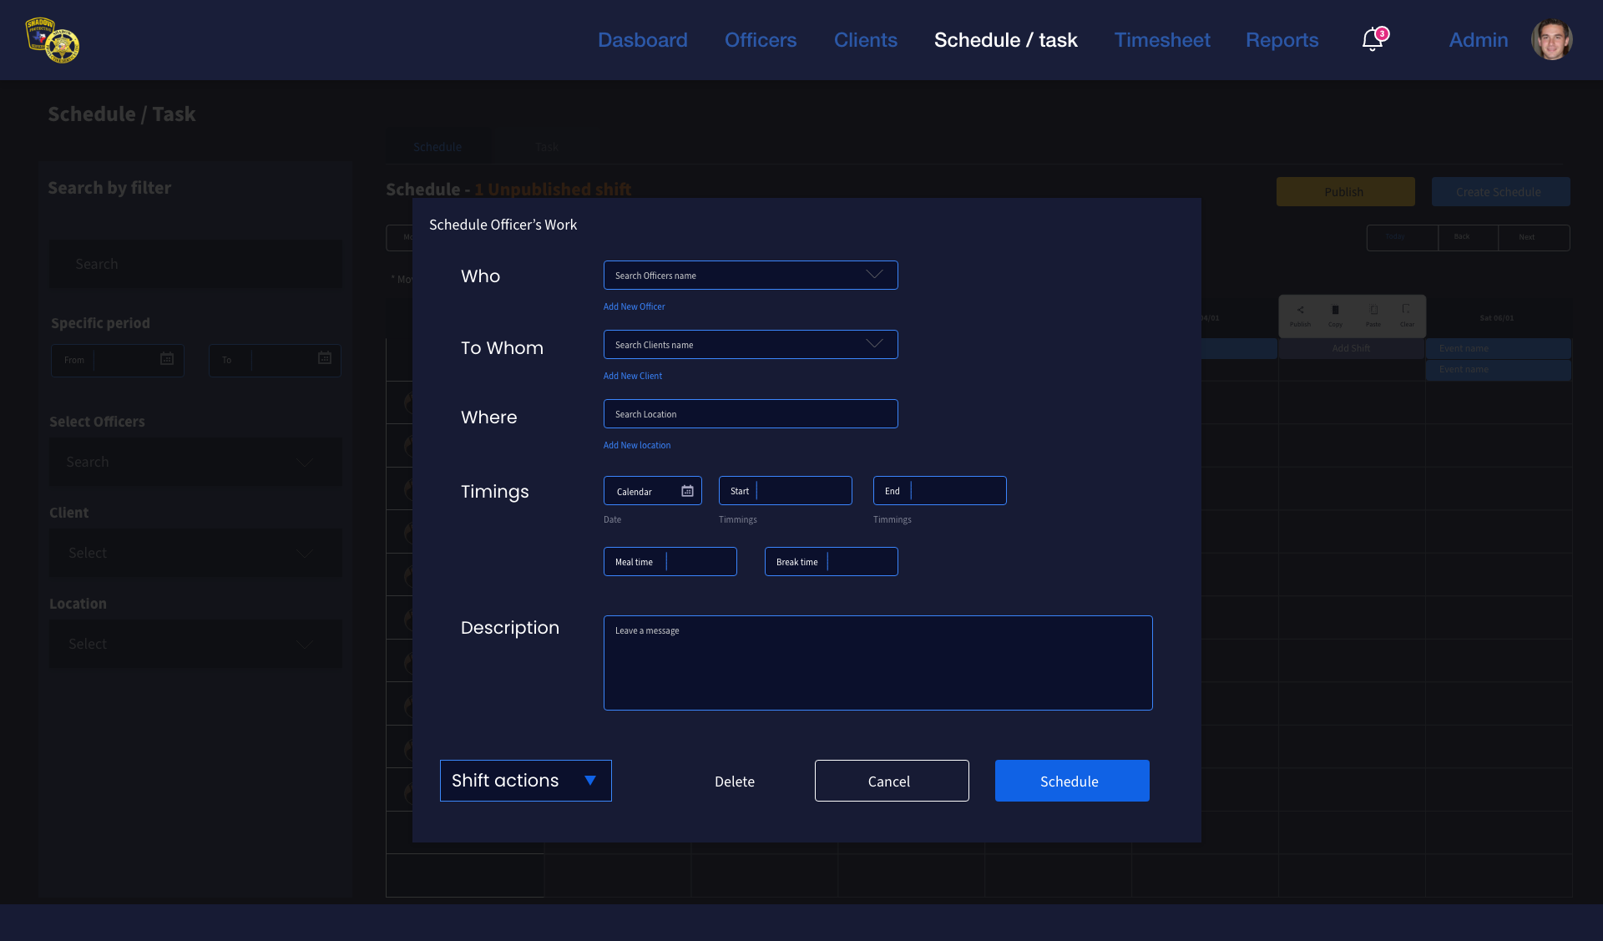
Task: Open the Calendar date picker icon
Action: pos(687,491)
